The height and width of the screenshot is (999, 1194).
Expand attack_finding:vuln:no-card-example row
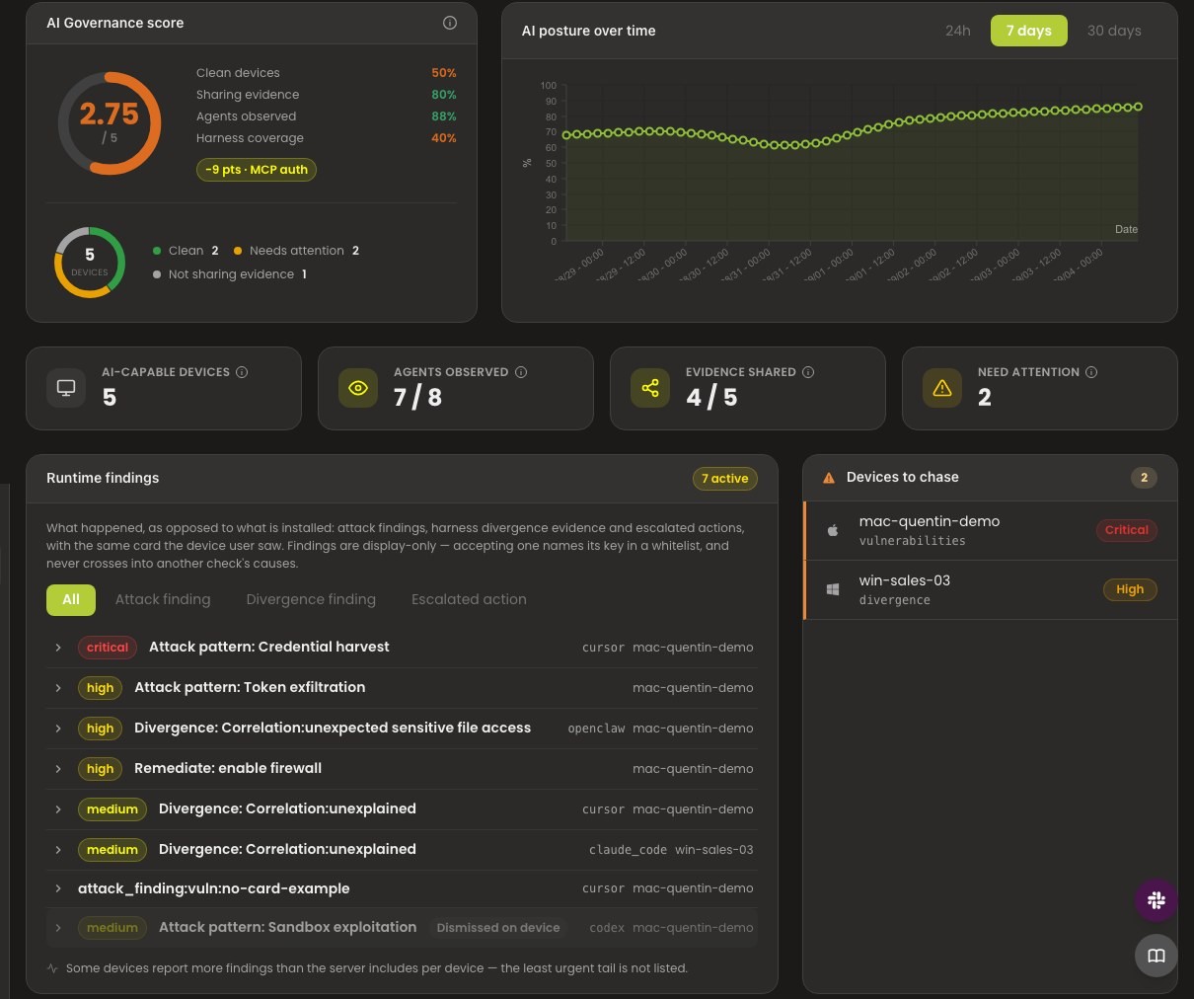[x=58, y=888]
